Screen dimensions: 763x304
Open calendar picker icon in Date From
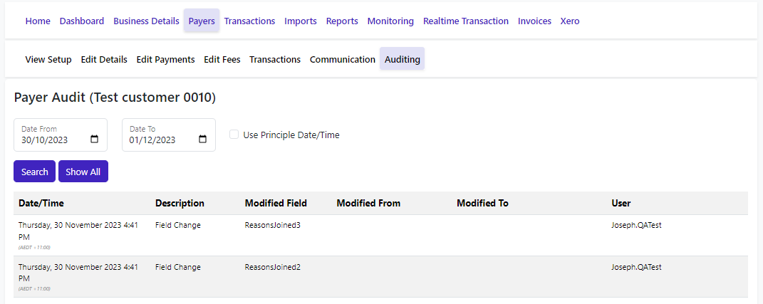pyautogui.click(x=95, y=140)
